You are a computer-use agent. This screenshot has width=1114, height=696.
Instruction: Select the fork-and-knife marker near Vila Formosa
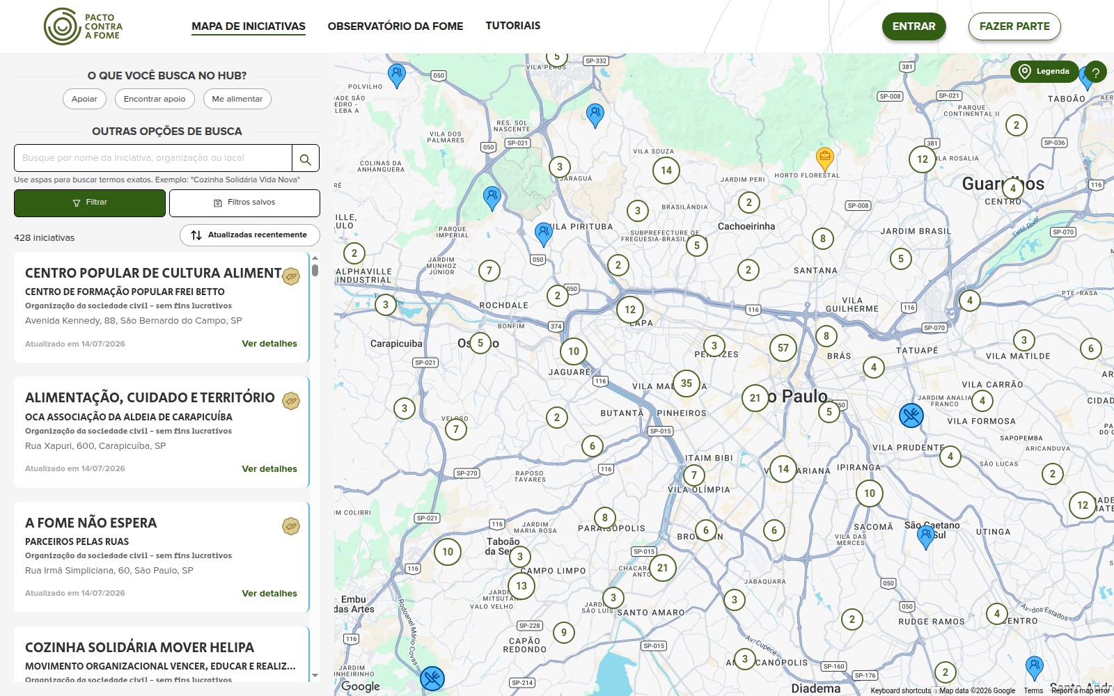click(911, 416)
